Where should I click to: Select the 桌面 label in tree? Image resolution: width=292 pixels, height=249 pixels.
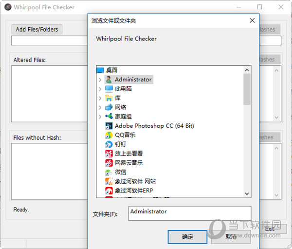111,70
